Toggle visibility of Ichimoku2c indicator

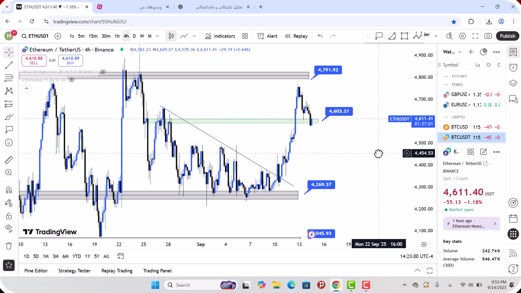point(72,80)
